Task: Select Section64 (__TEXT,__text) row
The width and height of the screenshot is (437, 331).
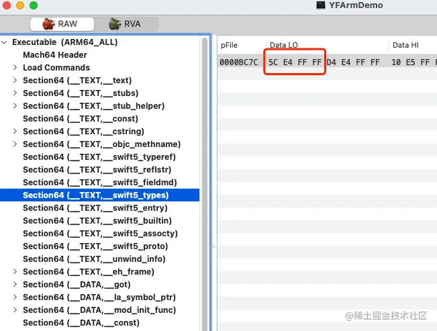Action: click(x=100, y=81)
